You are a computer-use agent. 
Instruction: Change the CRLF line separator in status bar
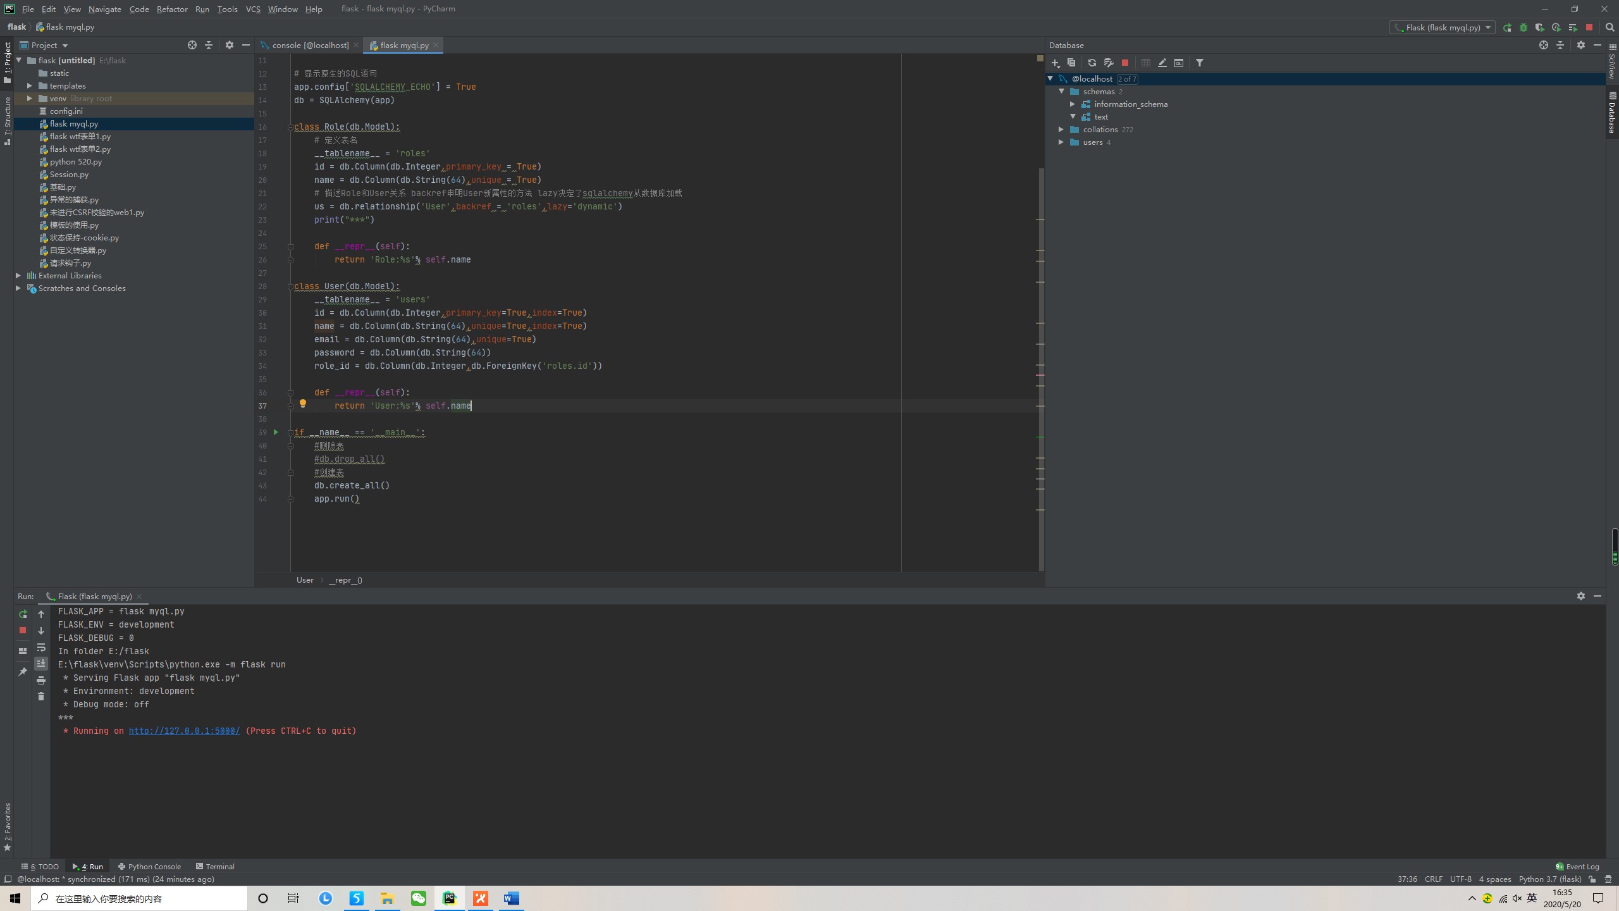(x=1434, y=879)
